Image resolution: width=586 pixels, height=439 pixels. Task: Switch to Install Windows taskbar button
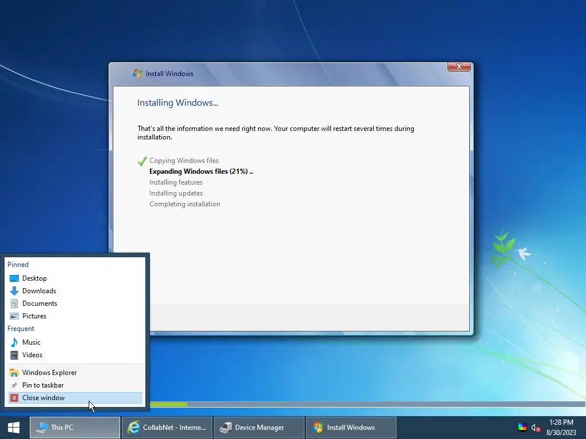(x=351, y=428)
